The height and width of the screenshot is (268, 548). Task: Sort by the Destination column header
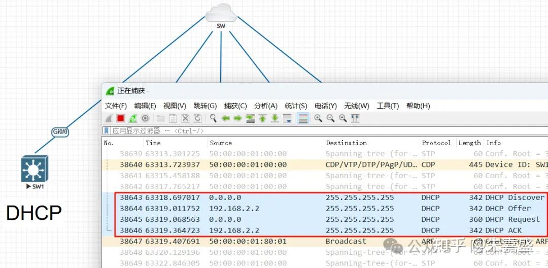372,143
